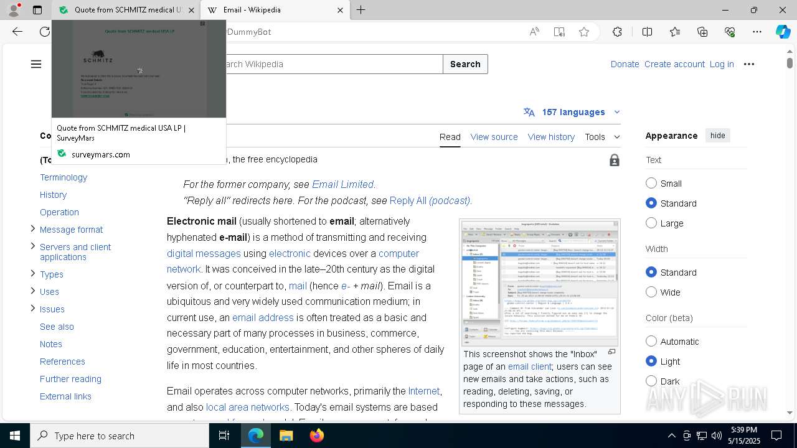
Task: Open the Create account link
Action: 674,64
